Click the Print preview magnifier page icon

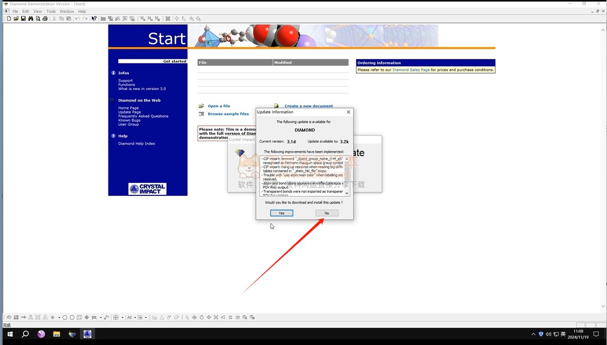coord(38,19)
